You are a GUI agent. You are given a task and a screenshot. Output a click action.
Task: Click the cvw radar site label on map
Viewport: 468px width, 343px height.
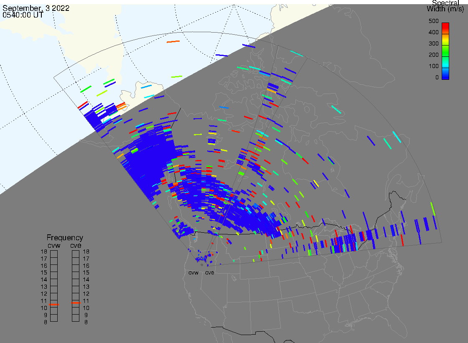click(193, 273)
